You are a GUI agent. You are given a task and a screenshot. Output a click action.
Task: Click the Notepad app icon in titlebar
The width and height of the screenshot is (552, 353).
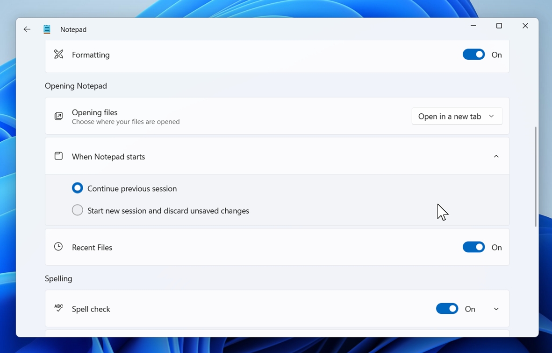click(x=47, y=29)
